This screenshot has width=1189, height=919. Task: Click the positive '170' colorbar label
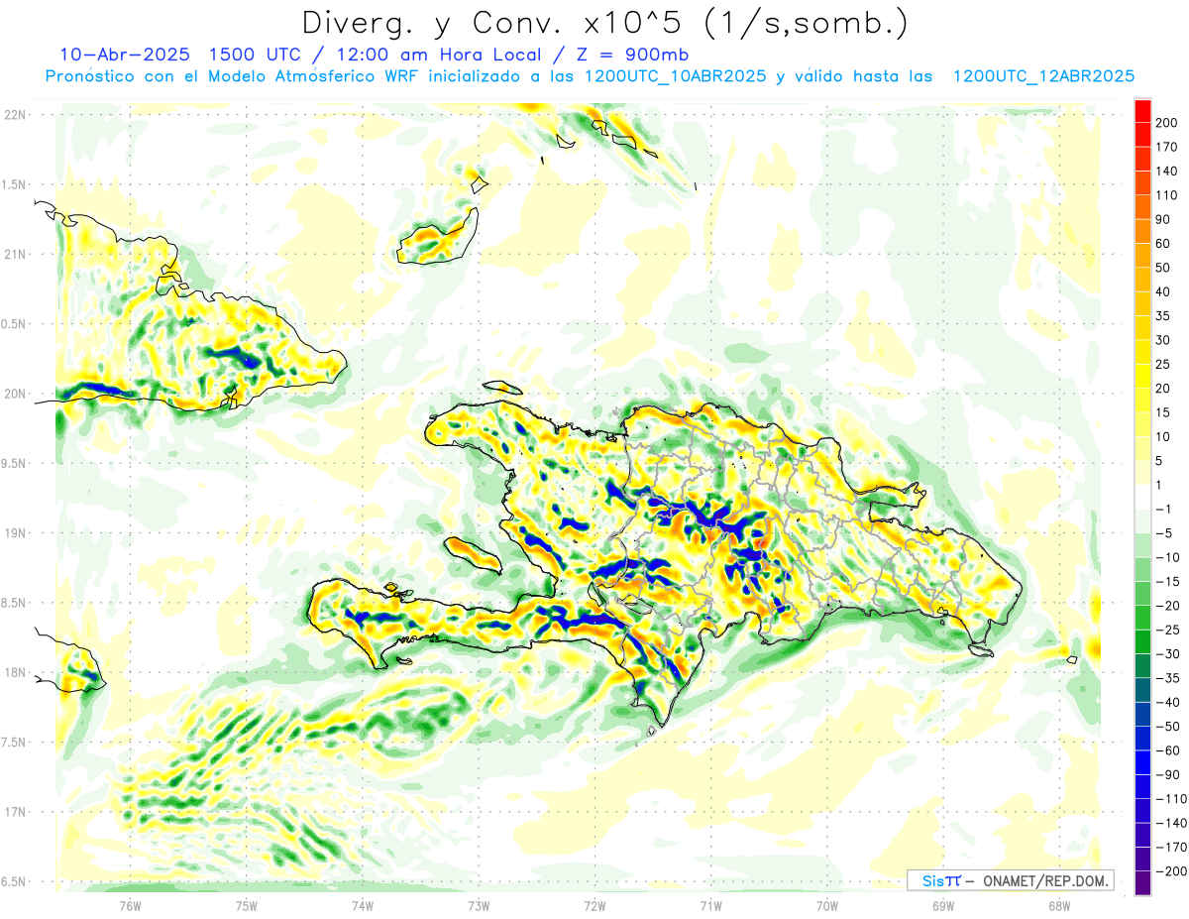(1166, 147)
